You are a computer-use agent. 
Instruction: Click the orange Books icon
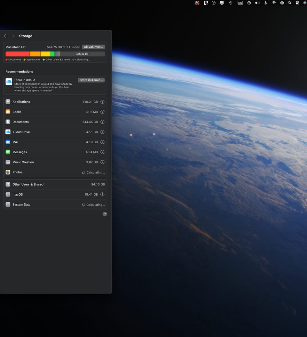[x=8, y=112]
